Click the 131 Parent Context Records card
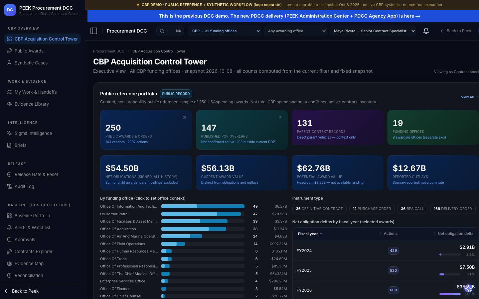This screenshot has width=479, height=299. click(338, 128)
